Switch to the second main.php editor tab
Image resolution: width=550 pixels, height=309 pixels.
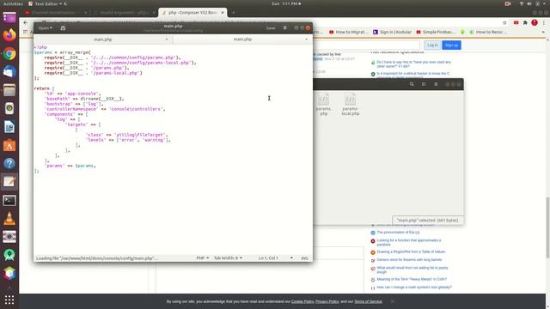click(x=242, y=39)
